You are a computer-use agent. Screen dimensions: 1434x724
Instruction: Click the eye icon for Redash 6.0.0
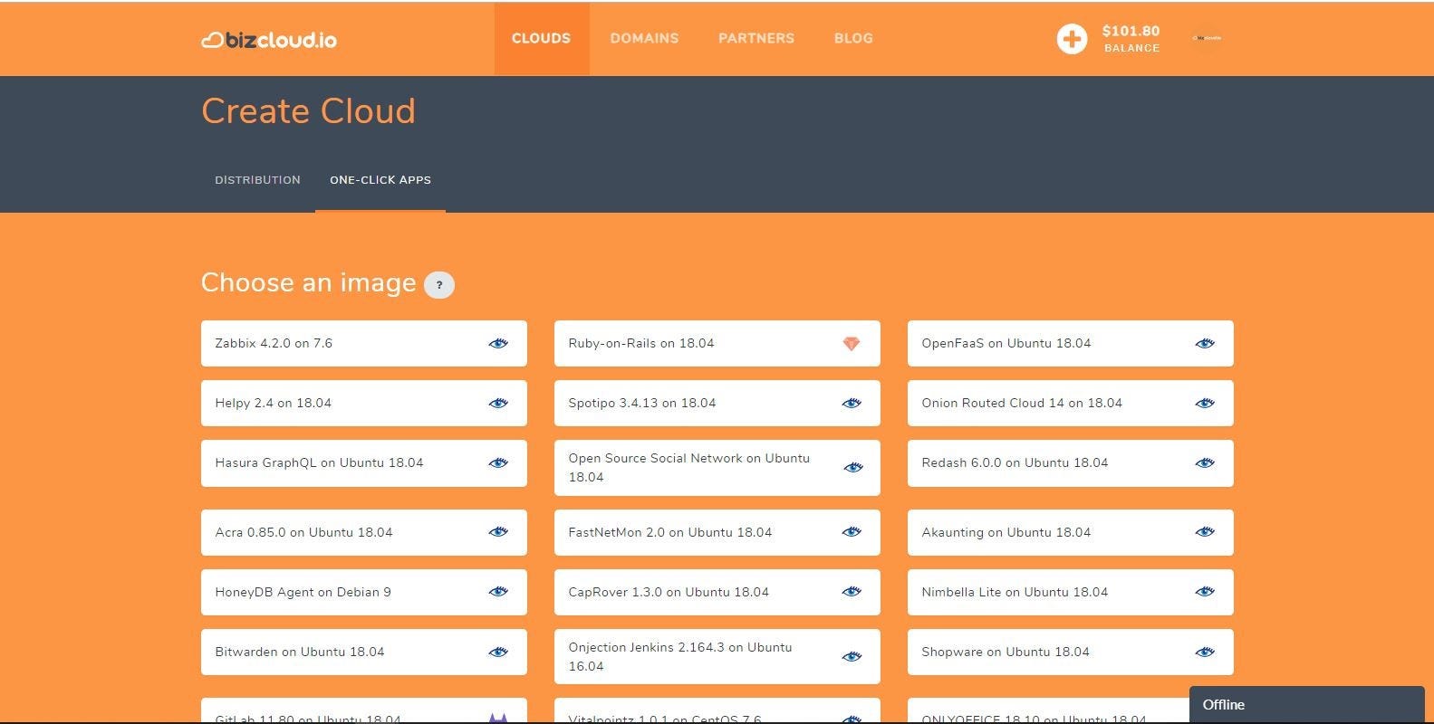pyautogui.click(x=1205, y=462)
